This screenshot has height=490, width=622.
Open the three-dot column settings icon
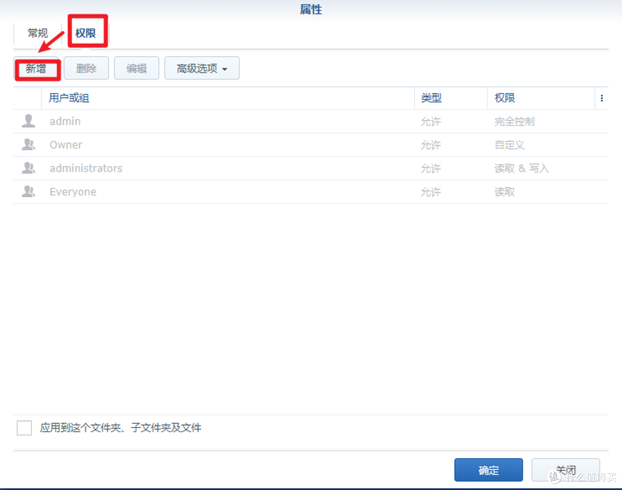pos(601,98)
